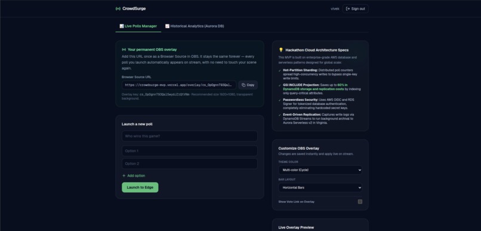Sign out of the account
Viewport: 481px width, 231px height.
pyautogui.click(x=355, y=8)
